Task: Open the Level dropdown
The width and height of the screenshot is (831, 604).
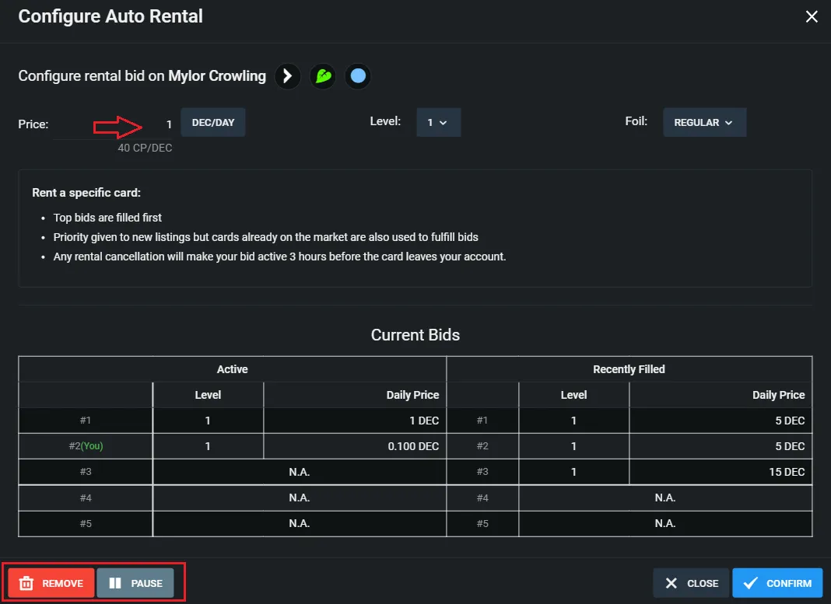Action: point(438,122)
